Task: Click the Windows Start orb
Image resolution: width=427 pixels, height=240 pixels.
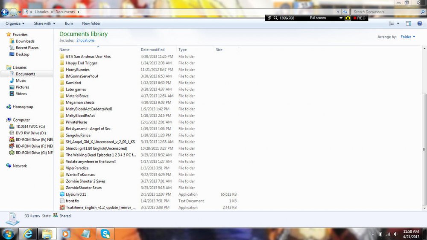Action: 9,234
